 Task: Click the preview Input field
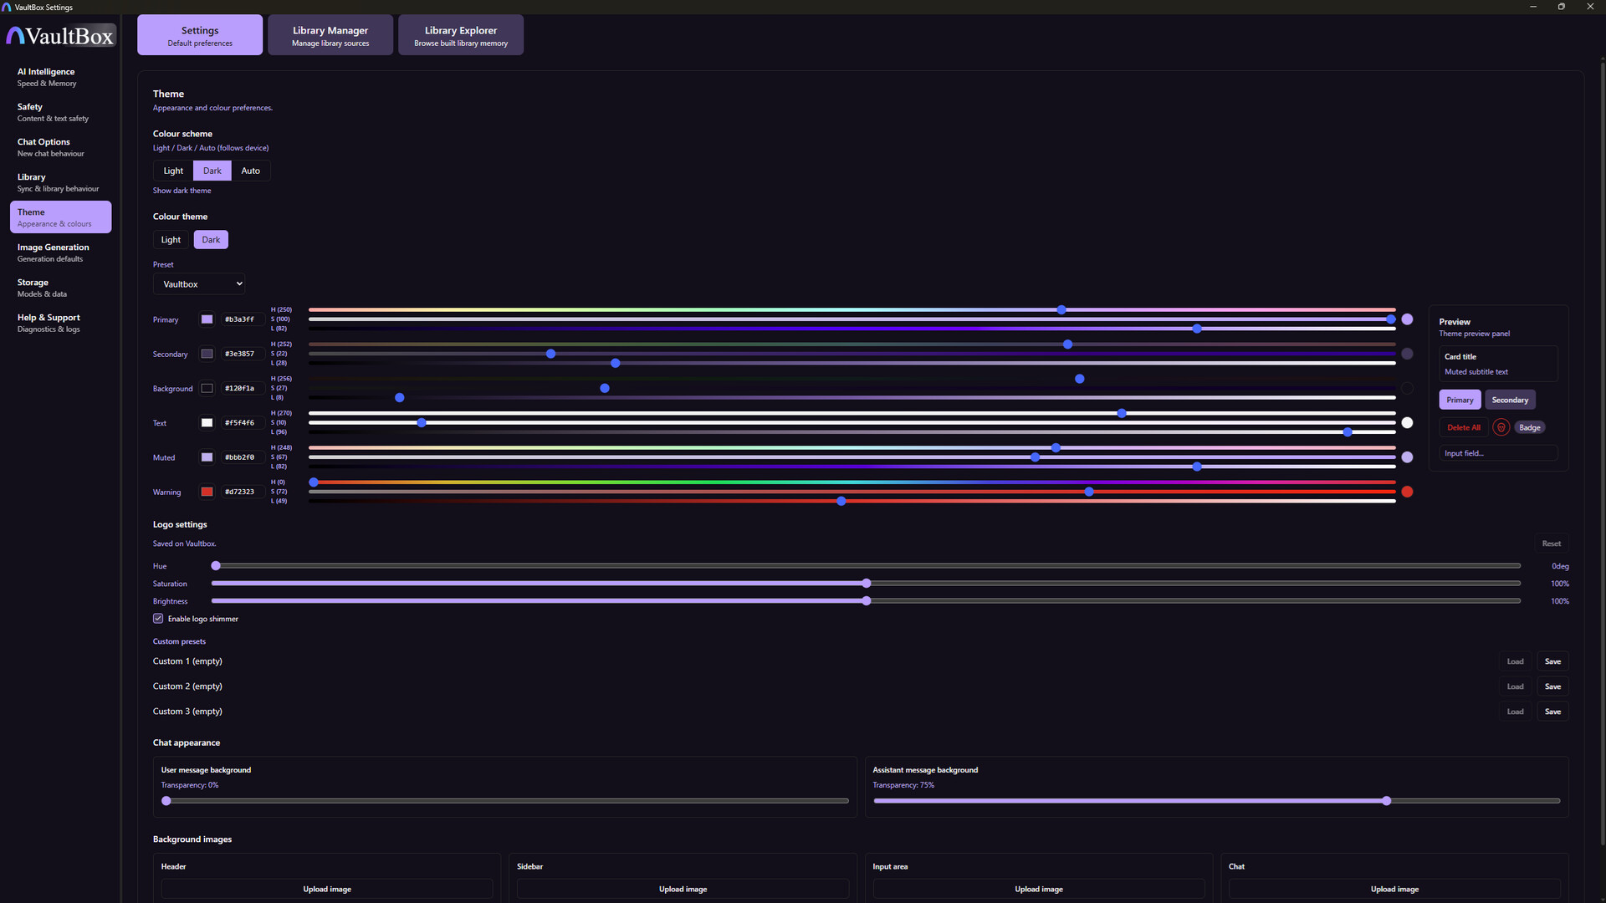point(1498,453)
